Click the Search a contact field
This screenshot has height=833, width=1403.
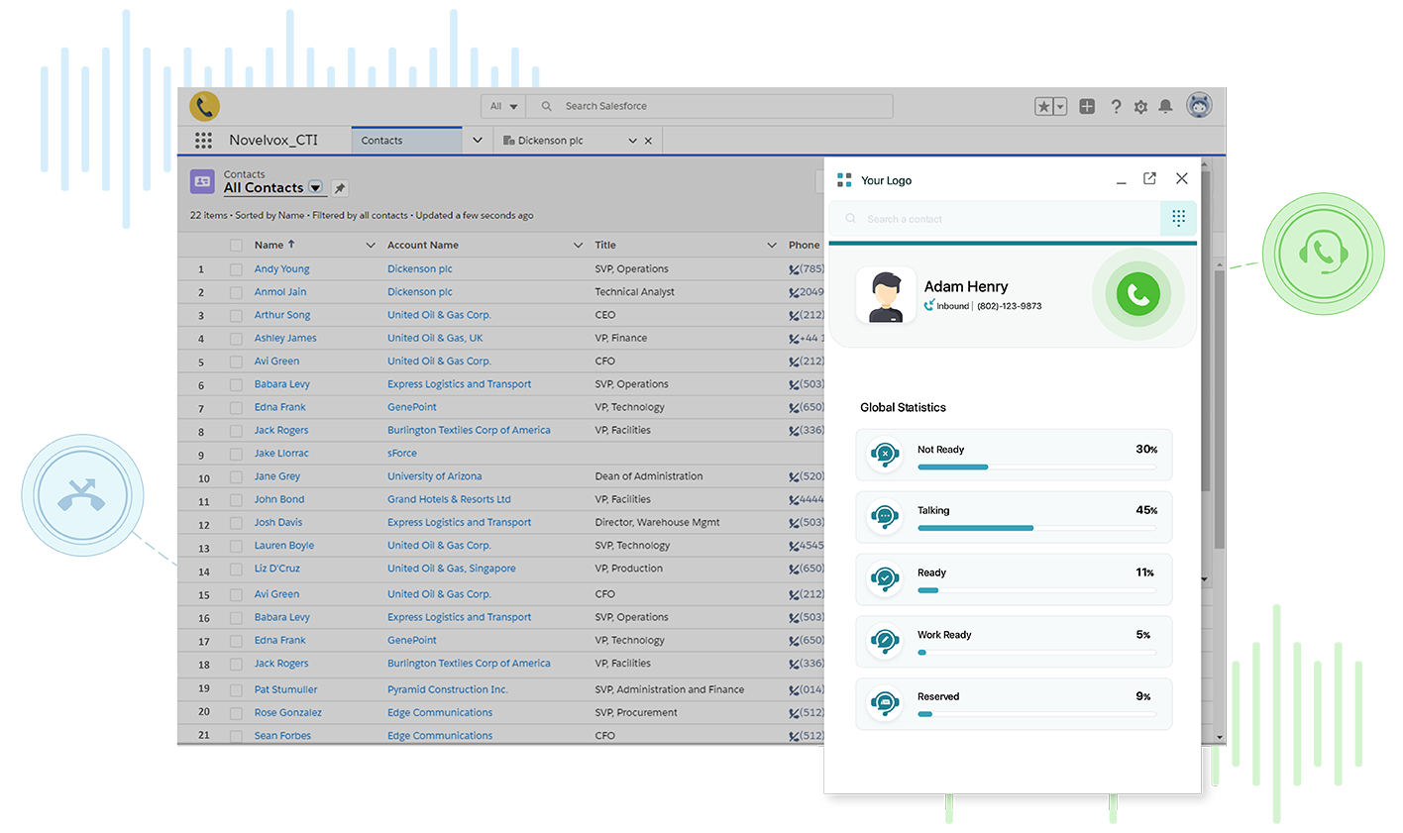click(995, 218)
